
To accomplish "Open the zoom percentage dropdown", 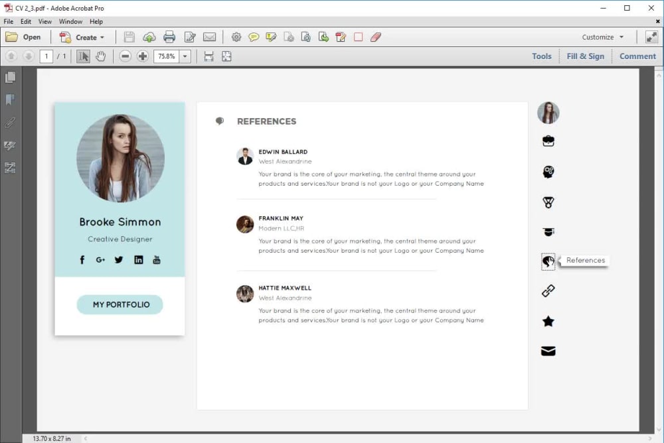I will pos(185,56).
